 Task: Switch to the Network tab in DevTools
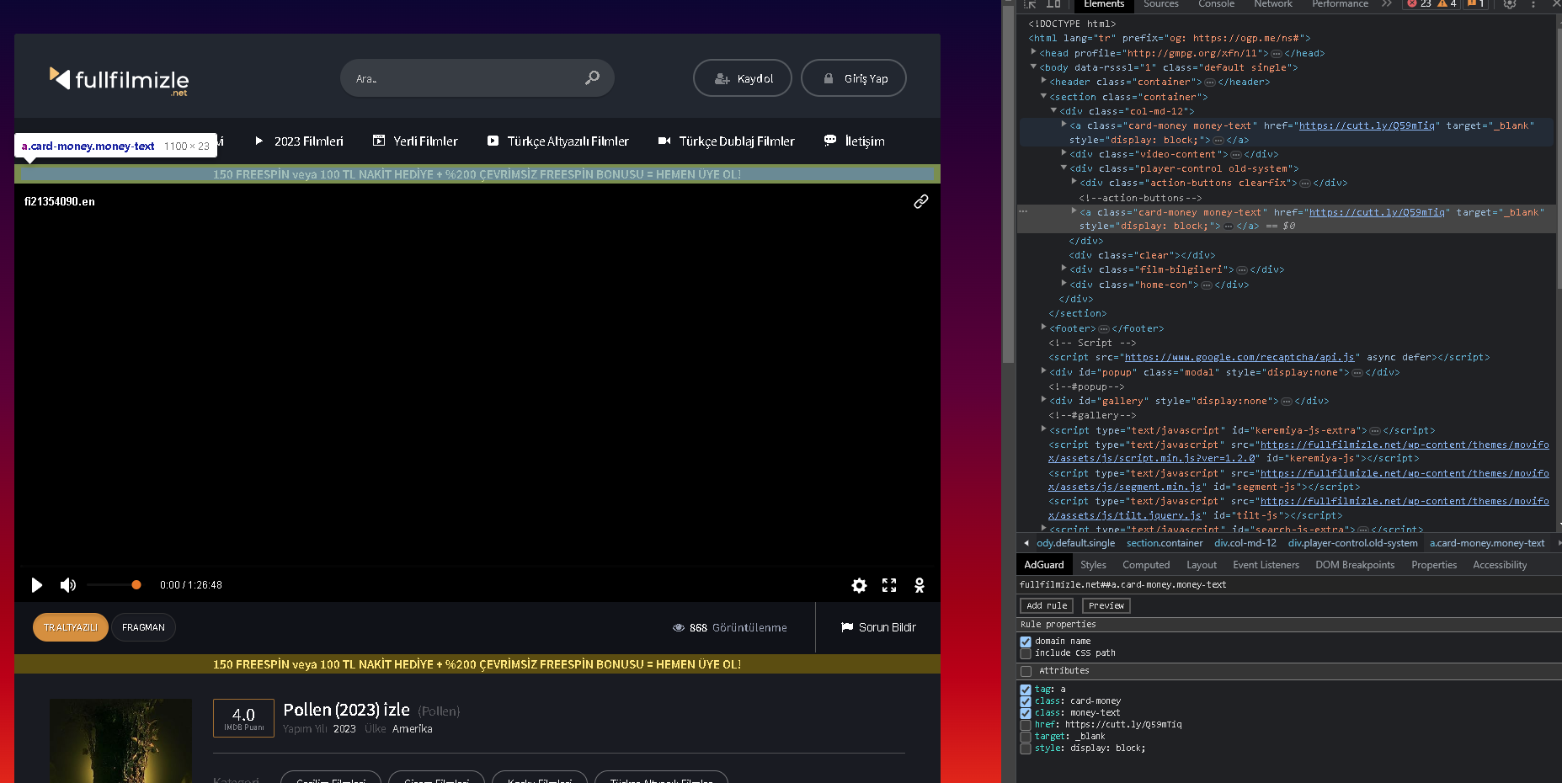tap(1272, 5)
